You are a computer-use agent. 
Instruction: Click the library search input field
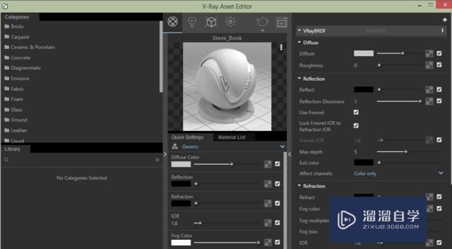[x=82, y=160]
